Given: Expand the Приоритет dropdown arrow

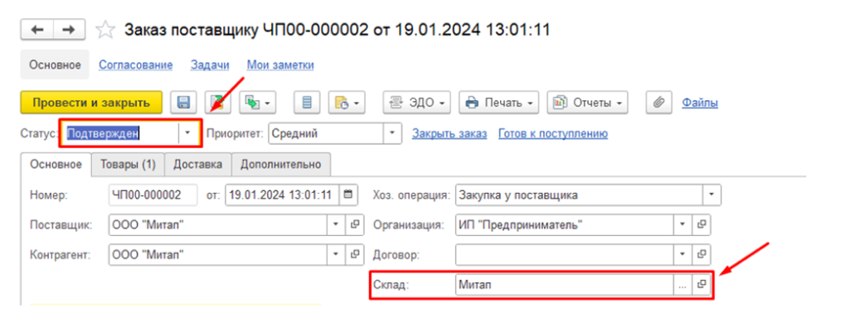Looking at the screenshot, I should pyautogui.click(x=391, y=133).
